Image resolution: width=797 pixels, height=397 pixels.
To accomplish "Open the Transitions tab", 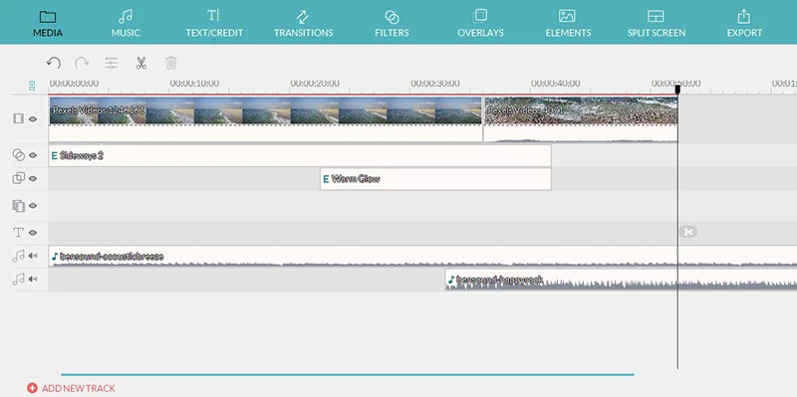I will point(303,23).
